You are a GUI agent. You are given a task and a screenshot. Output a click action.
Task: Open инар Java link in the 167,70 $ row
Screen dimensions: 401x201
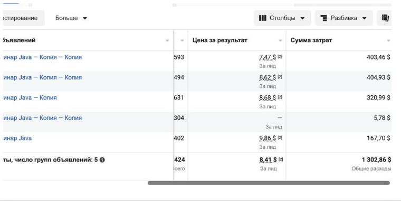coord(17,138)
